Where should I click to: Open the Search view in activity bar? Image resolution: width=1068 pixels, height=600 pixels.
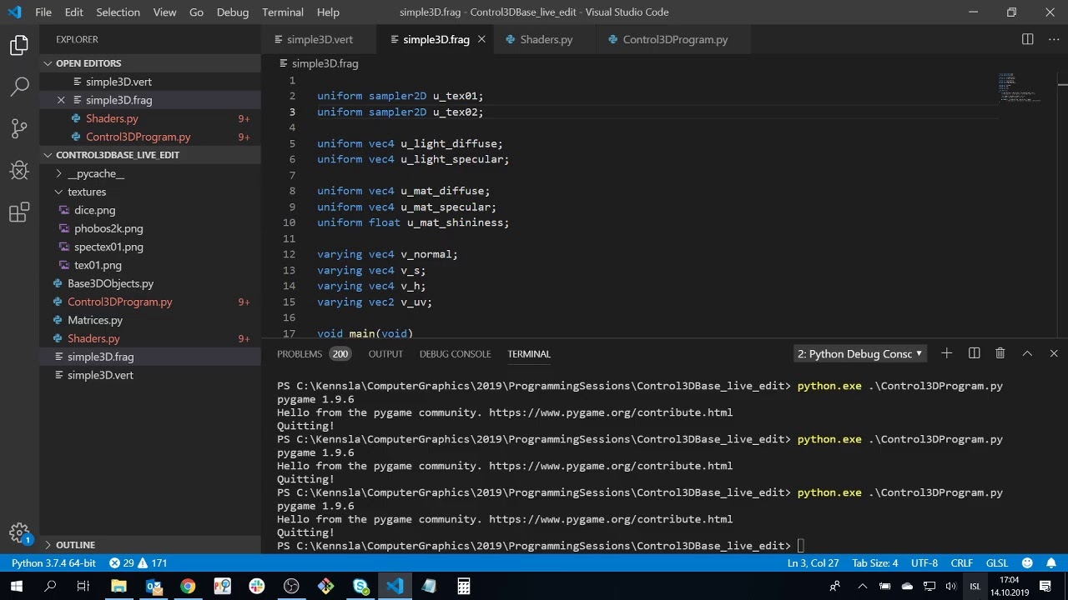click(x=19, y=86)
